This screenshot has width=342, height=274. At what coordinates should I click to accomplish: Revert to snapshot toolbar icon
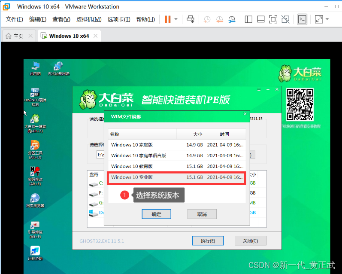(219, 19)
